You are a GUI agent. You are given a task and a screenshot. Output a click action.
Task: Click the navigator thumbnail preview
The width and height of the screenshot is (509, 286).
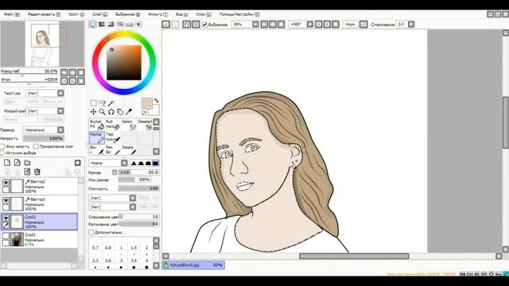tap(42, 44)
